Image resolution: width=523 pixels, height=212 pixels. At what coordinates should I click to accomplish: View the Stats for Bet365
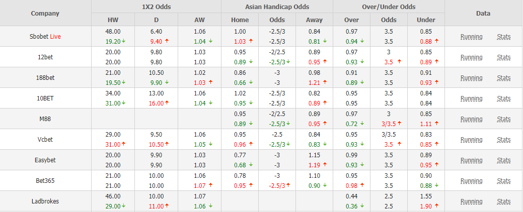(503, 181)
